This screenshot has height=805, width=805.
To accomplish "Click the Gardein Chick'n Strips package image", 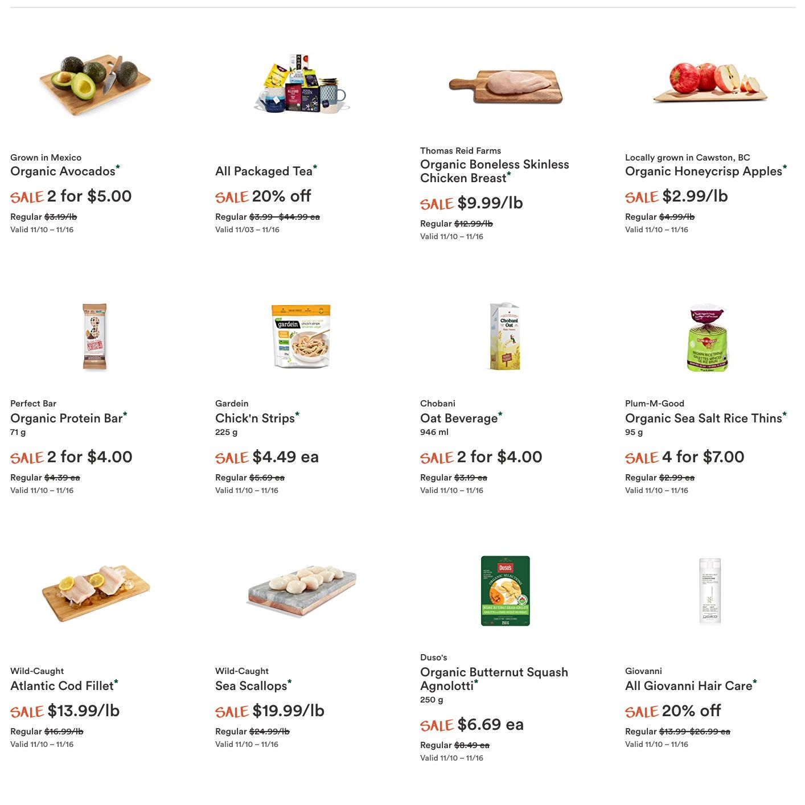I will click(301, 337).
